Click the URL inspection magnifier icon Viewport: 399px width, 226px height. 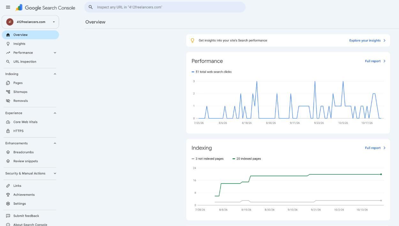point(8,62)
